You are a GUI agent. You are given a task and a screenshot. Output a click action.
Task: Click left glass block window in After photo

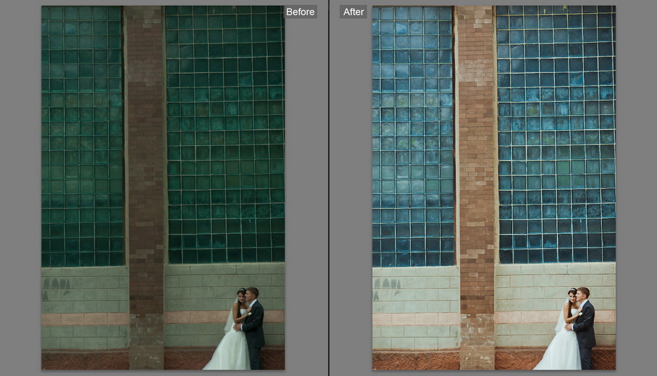(x=413, y=131)
